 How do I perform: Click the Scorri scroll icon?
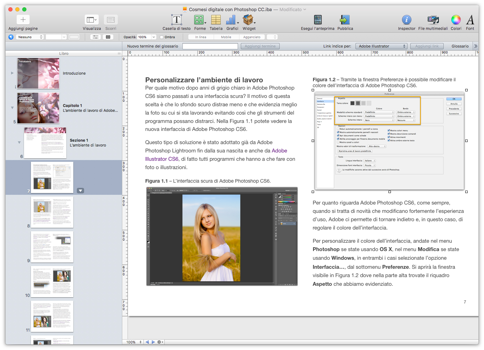111,20
